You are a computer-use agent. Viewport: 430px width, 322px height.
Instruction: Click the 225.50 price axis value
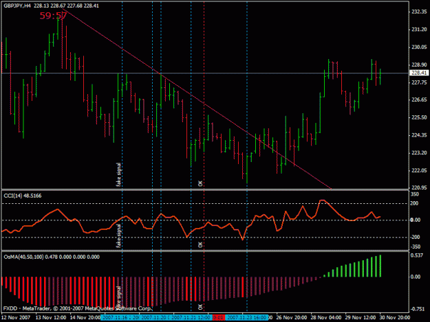tap(419, 117)
